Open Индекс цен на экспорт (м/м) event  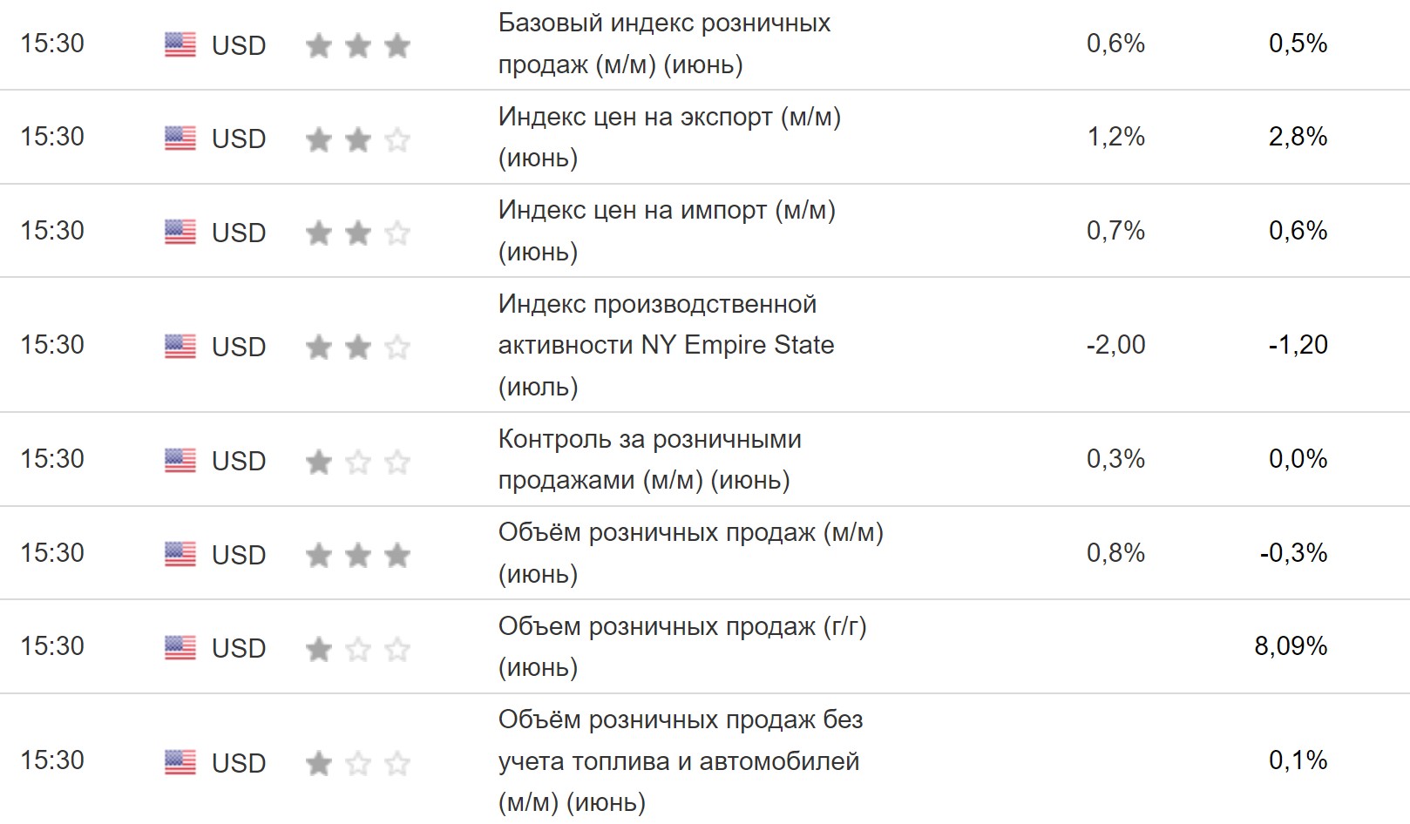tap(669, 137)
